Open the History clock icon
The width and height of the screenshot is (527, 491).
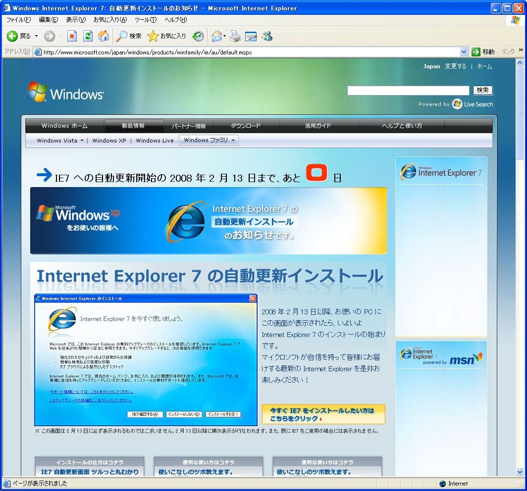(x=198, y=36)
